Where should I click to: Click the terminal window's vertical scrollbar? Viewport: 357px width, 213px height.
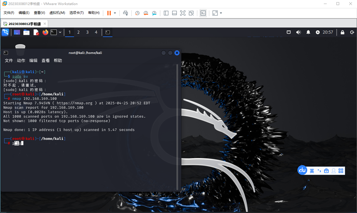(x=177, y=127)
